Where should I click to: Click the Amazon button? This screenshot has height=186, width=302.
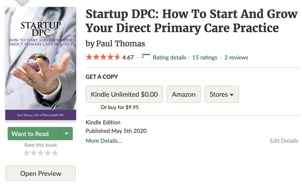coord(184,94)
